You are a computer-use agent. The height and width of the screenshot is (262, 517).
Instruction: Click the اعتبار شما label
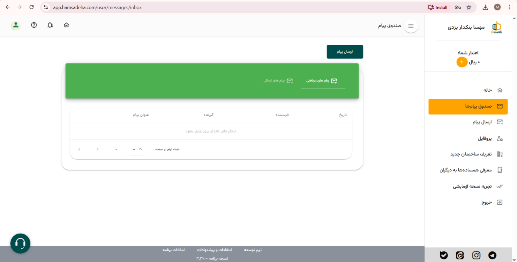pos(468,53)
